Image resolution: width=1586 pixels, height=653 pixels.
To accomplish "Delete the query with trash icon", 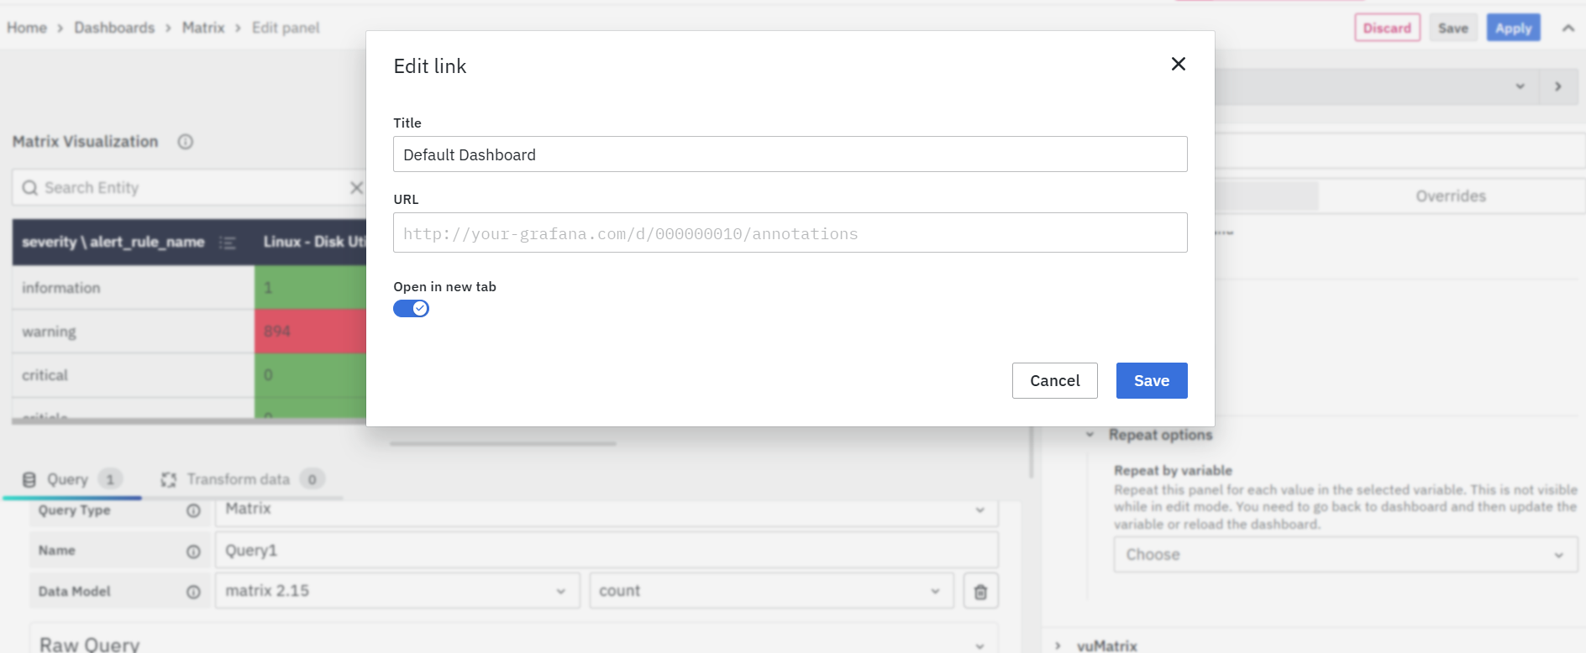I will [x=979, y=592].
